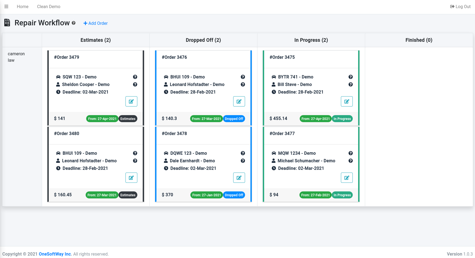Click the Estimates badge on Order 3480

point(128,195)
